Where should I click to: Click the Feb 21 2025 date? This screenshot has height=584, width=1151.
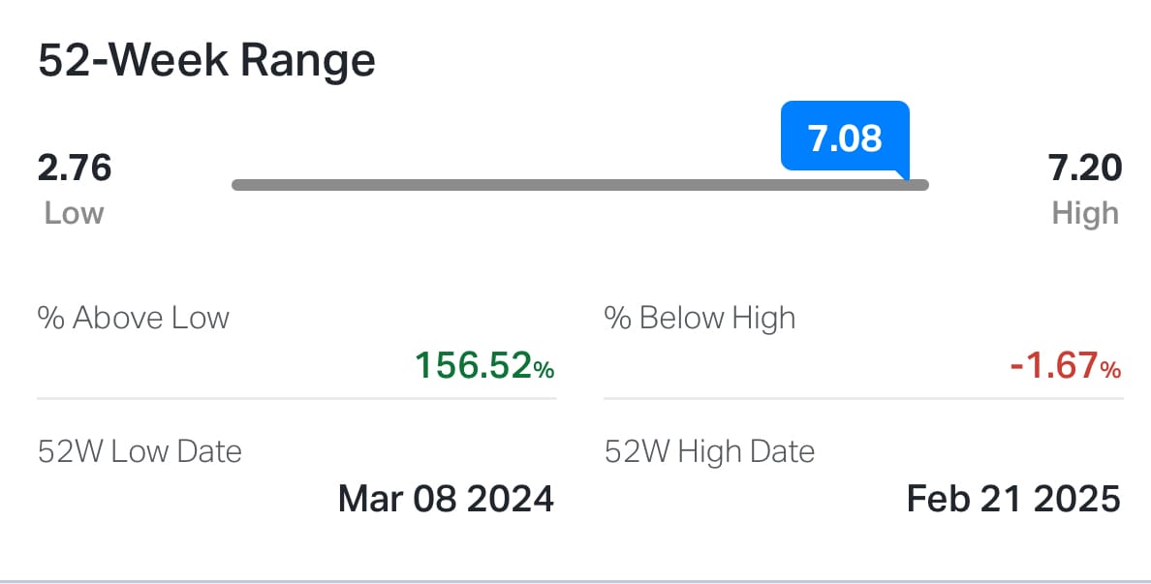[x=1013, y=499]
